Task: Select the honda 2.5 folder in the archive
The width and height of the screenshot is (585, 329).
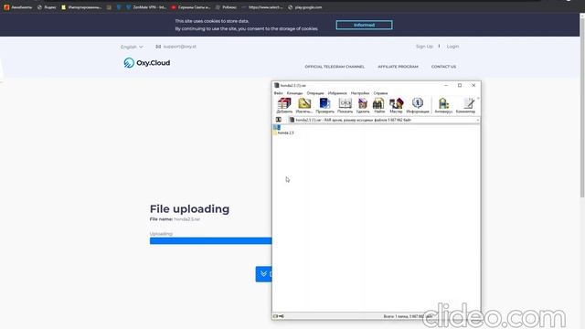Action: (284, 133)
